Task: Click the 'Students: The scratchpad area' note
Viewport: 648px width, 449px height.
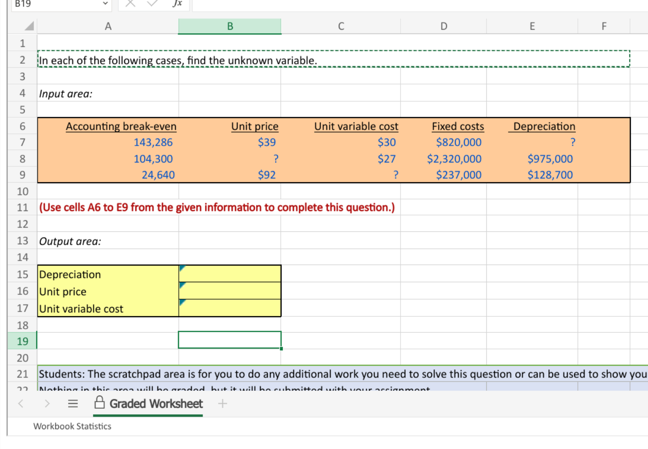Action: click(x=343, y=374)
